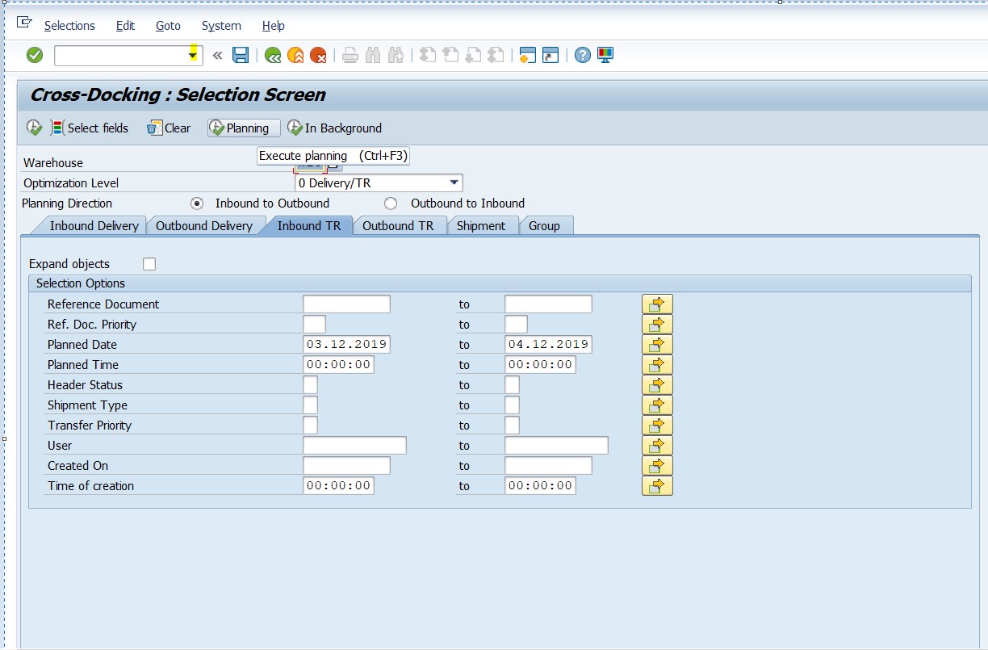Open multiple selection for Ref. Doc. Priority
This screenshot has width=988, height=650.
pos(657,325)
